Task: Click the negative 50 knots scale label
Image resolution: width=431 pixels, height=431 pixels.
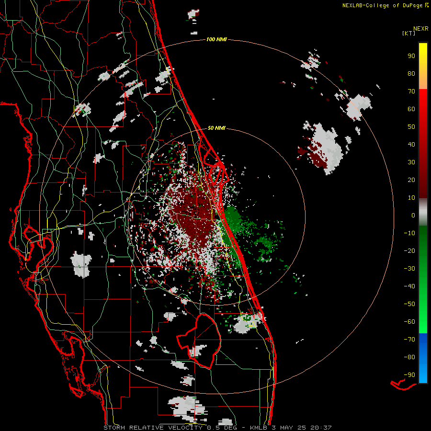Action: [409, 304]
